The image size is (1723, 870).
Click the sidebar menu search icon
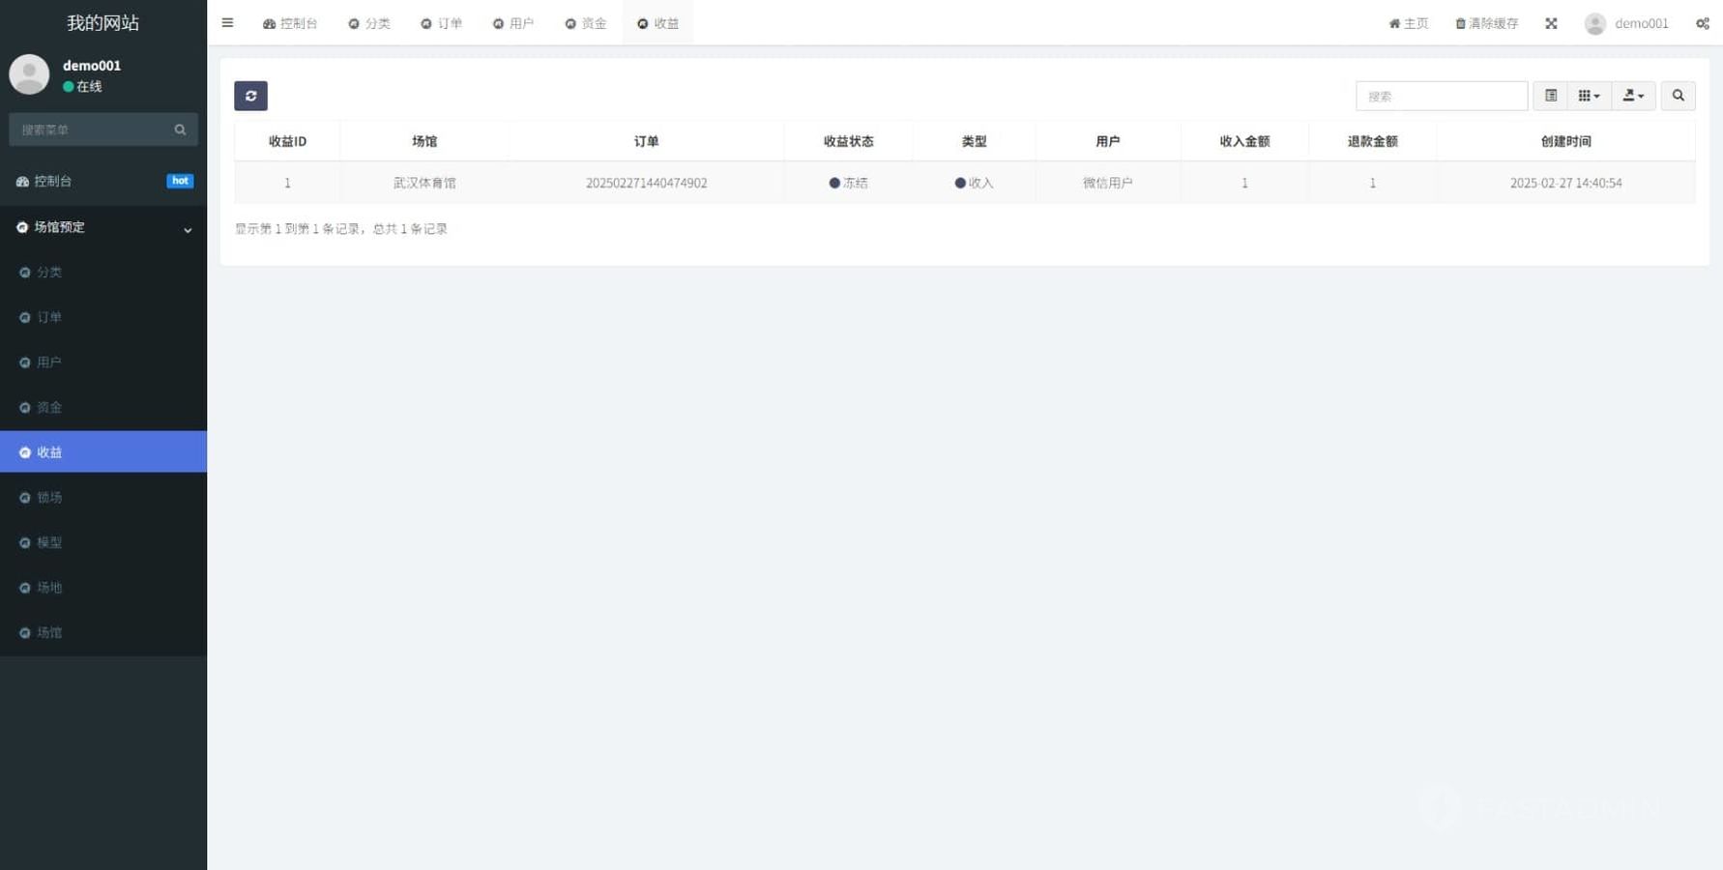tap(180, 130)
